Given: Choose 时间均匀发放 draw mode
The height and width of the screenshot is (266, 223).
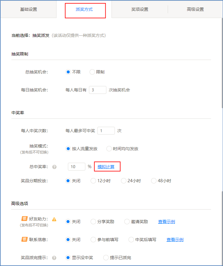Looking at the screenshot, I should tap(109, 149).
